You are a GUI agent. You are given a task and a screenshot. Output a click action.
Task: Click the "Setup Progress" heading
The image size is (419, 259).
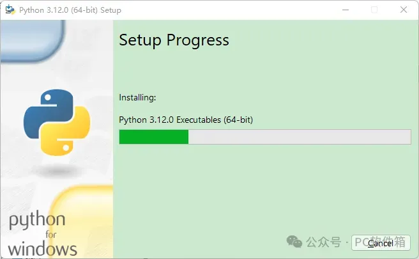point(174,40)
